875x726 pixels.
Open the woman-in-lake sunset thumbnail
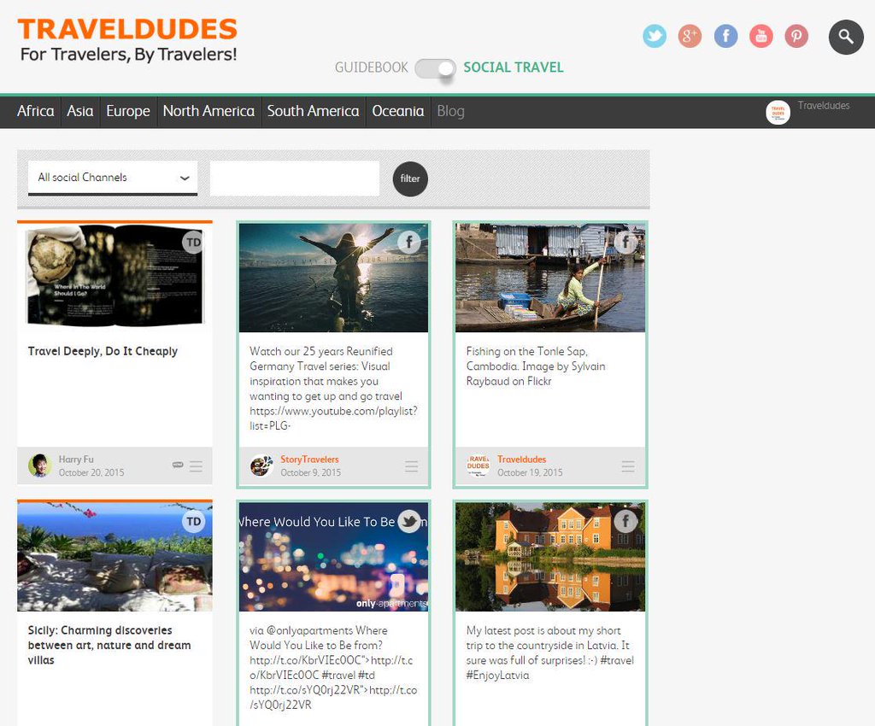334,278
